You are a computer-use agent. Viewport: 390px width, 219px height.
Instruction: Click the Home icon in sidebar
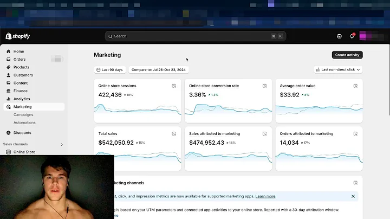(x=9, y=51)
